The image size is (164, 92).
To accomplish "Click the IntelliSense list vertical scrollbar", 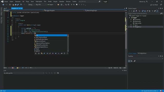I will pos(68,43).
